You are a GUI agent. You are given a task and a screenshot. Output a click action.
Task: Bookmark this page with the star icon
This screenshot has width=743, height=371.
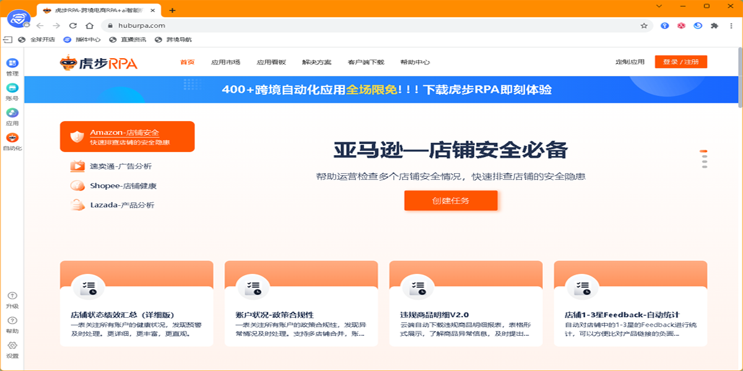[x=643, y=25]
